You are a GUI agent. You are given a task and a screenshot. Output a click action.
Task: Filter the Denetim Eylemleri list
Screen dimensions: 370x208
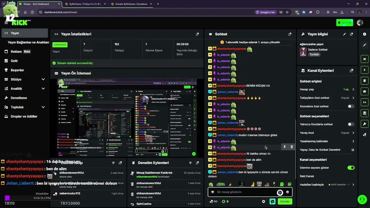(x=190, y=163)
